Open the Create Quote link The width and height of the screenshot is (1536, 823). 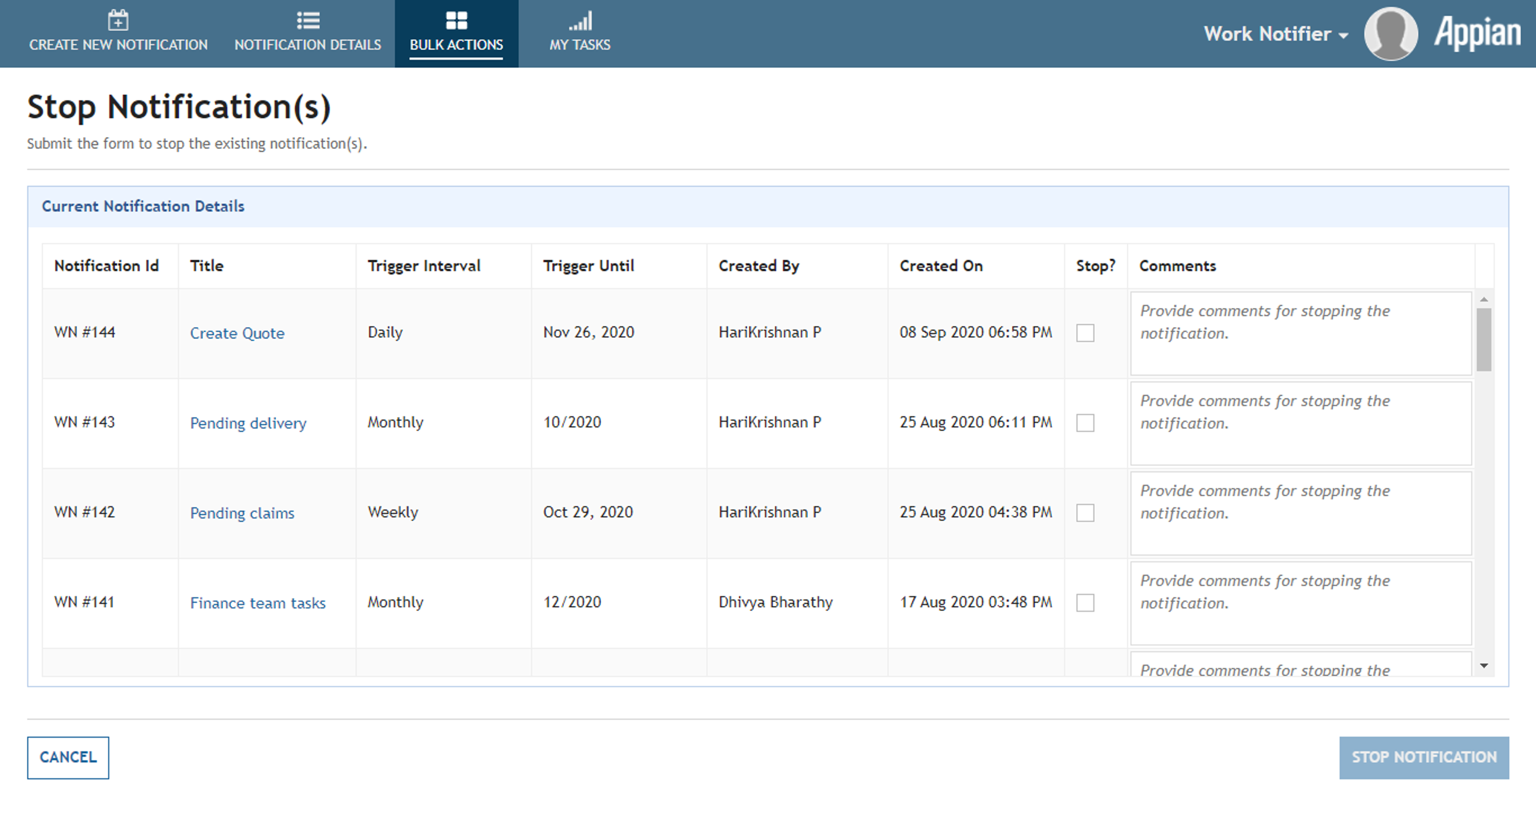click(237, 333)
